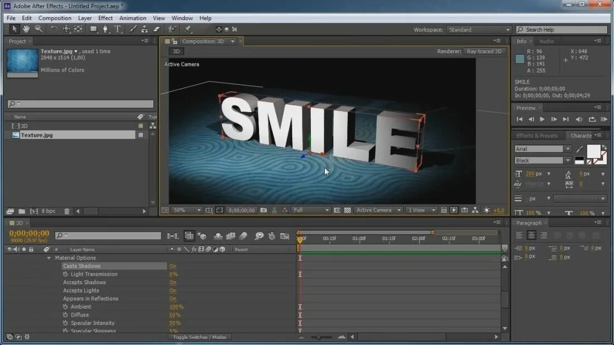Open the Active Camera view dropdown

pos(378,210)
